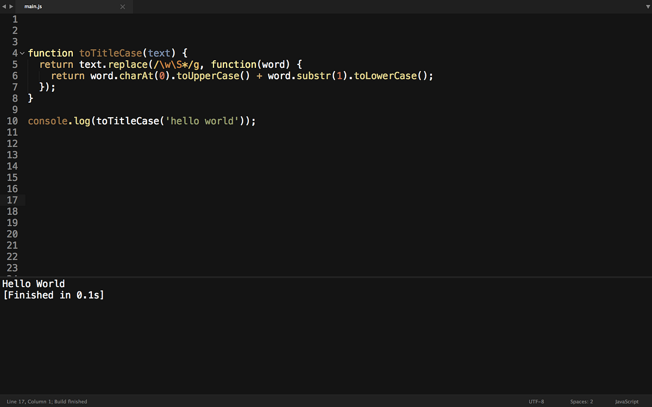Image resolution: width=652 pixels, height=407 pixels.
Task: Close the main.js tab with its X icon
Action: point(123,7)
